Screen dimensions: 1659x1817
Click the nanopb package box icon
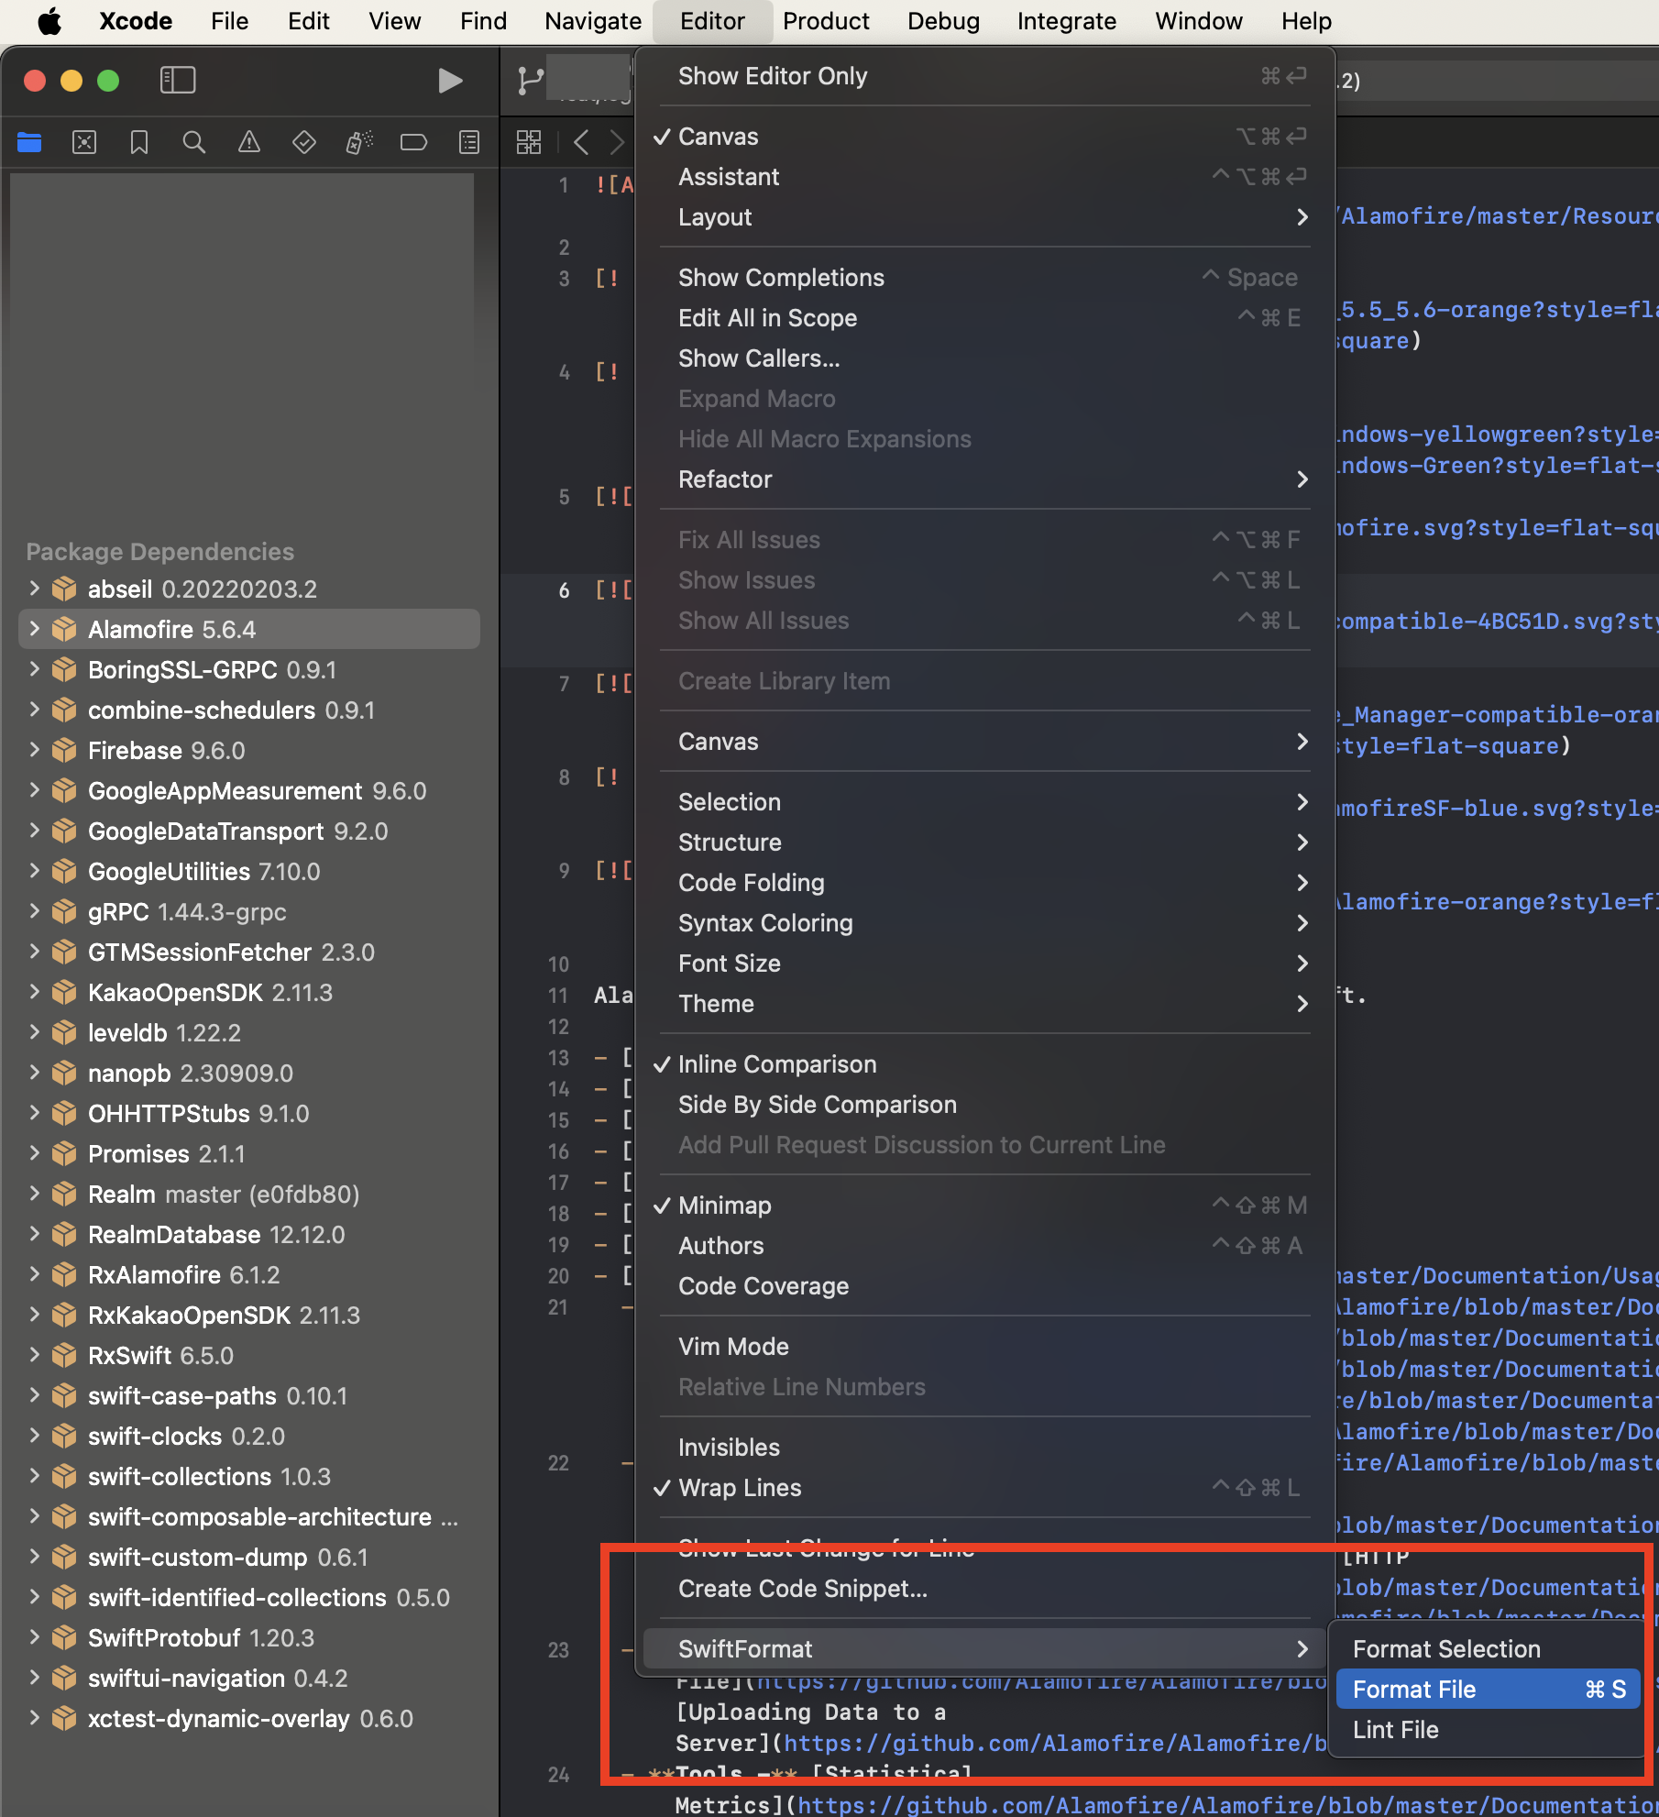point(64,1074)
